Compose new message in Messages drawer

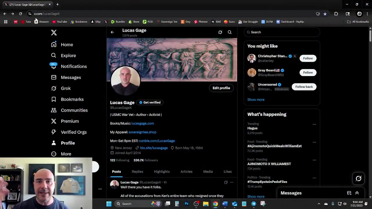click(x=349, y=193)
